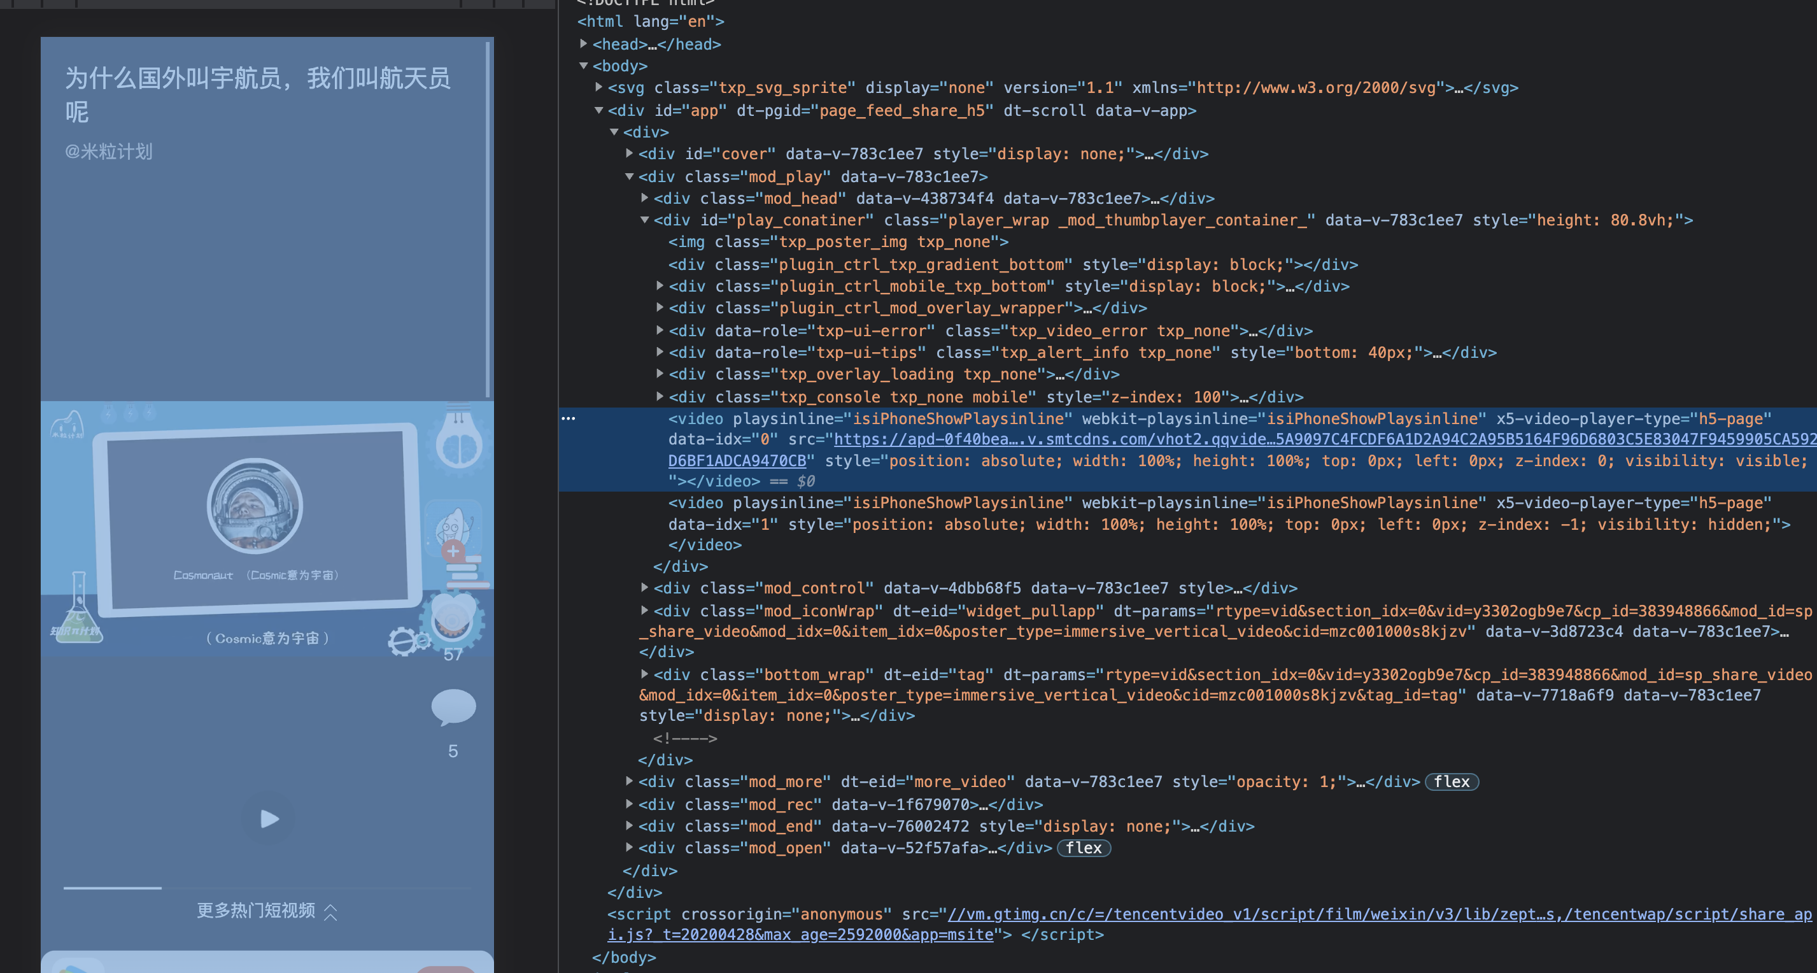This screenshot has width=1817, height=973.
Task: Expand the bottom_wrap div
Action: click(x=645, y=674)
